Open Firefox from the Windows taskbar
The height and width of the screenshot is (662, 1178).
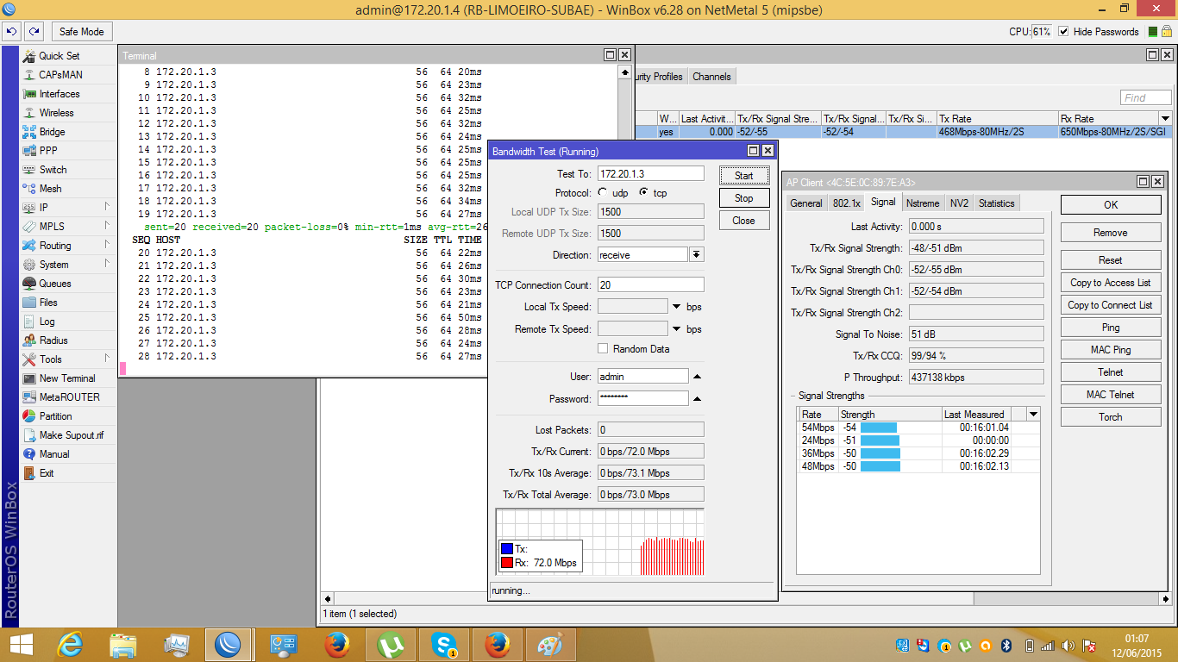[338, 645]
